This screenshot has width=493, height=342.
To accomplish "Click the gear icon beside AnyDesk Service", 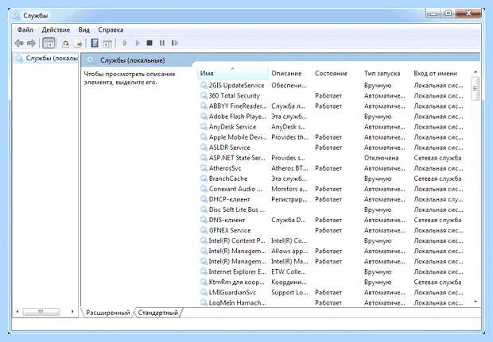I will 204,126.
